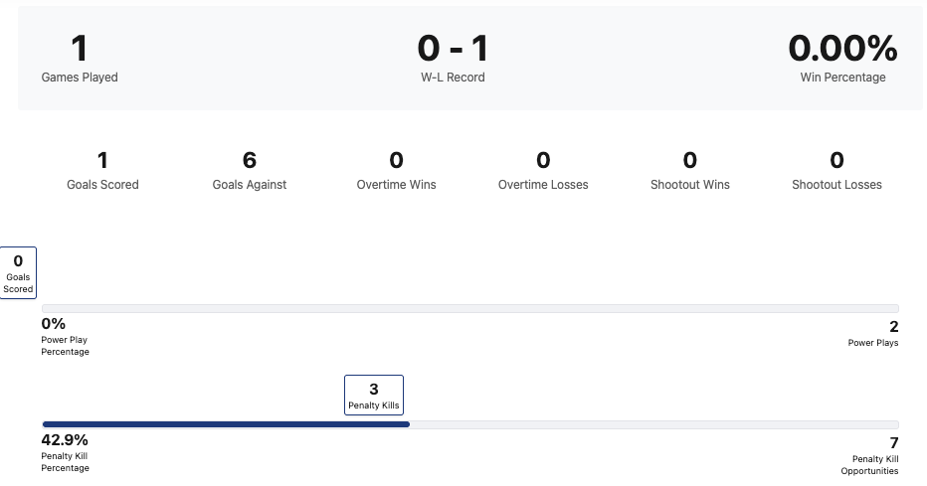Click the unfilled gray penalty kill bar section
The height and width of the screenshot is (486, 927).
pos(653,424)
